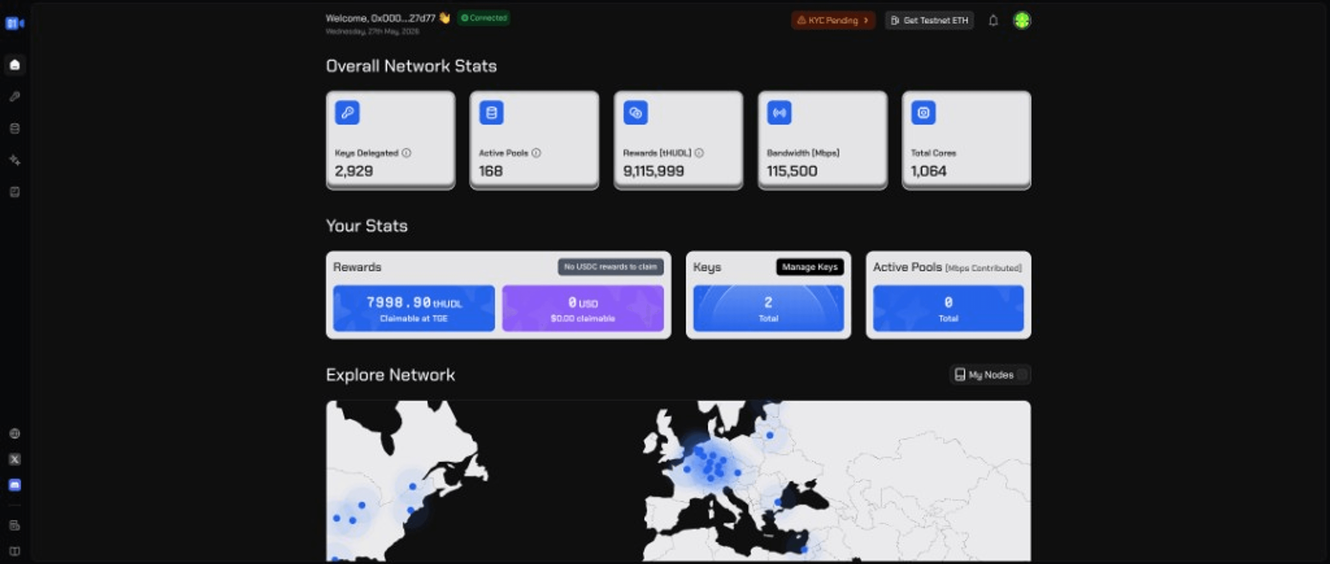Image resolution: width=1330 pixels, height=564 pixels.
Task: Click the Active Pools 0 Total tile
Action: pyautogui.click(x=948, y=308)
